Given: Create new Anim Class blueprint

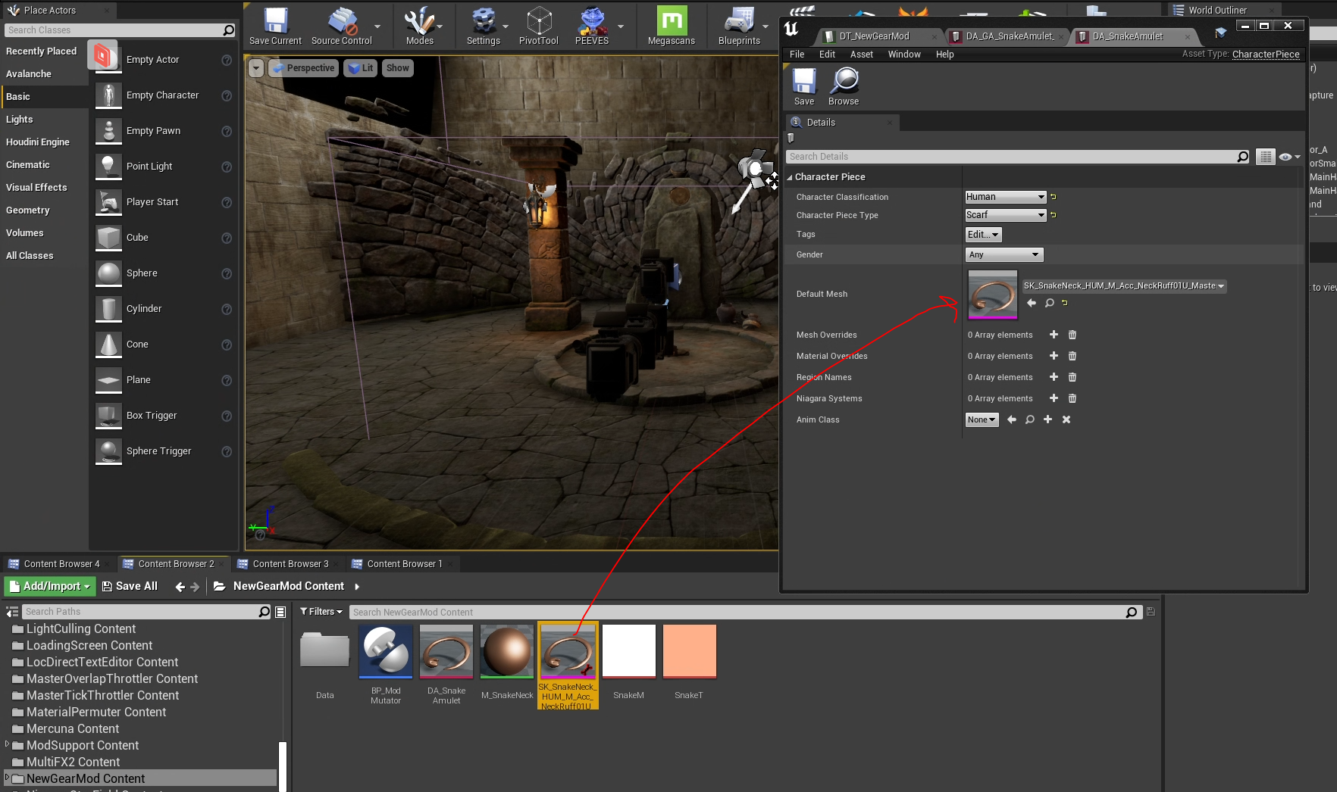Looking at the screenshot, I should click(1047, 419).
